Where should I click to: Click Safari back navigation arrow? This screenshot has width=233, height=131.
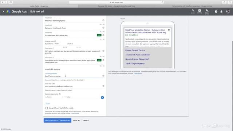pyautogui.click(x=3, y=2)
